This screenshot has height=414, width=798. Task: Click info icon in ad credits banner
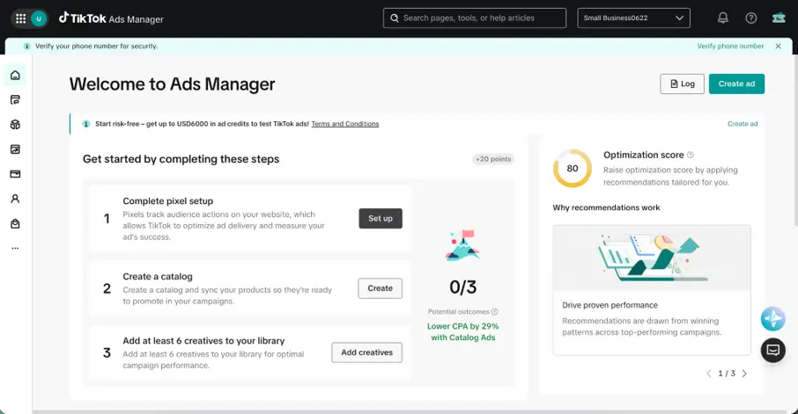[x=86, y=124]
